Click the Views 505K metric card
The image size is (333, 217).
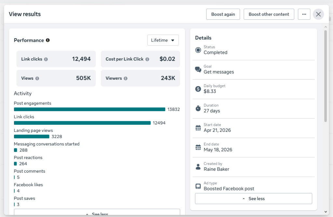(56, 78)
